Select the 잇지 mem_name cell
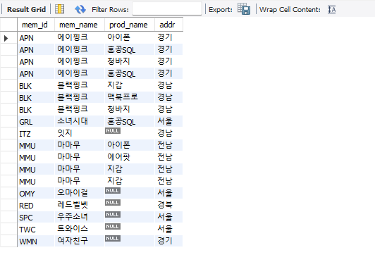The image size is (375, 262). click(80, 133)
